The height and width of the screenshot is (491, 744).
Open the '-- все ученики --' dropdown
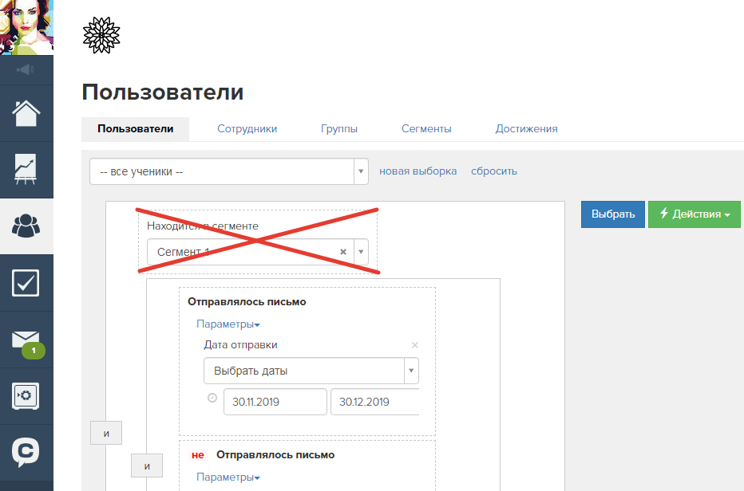(x=228, y=171)
